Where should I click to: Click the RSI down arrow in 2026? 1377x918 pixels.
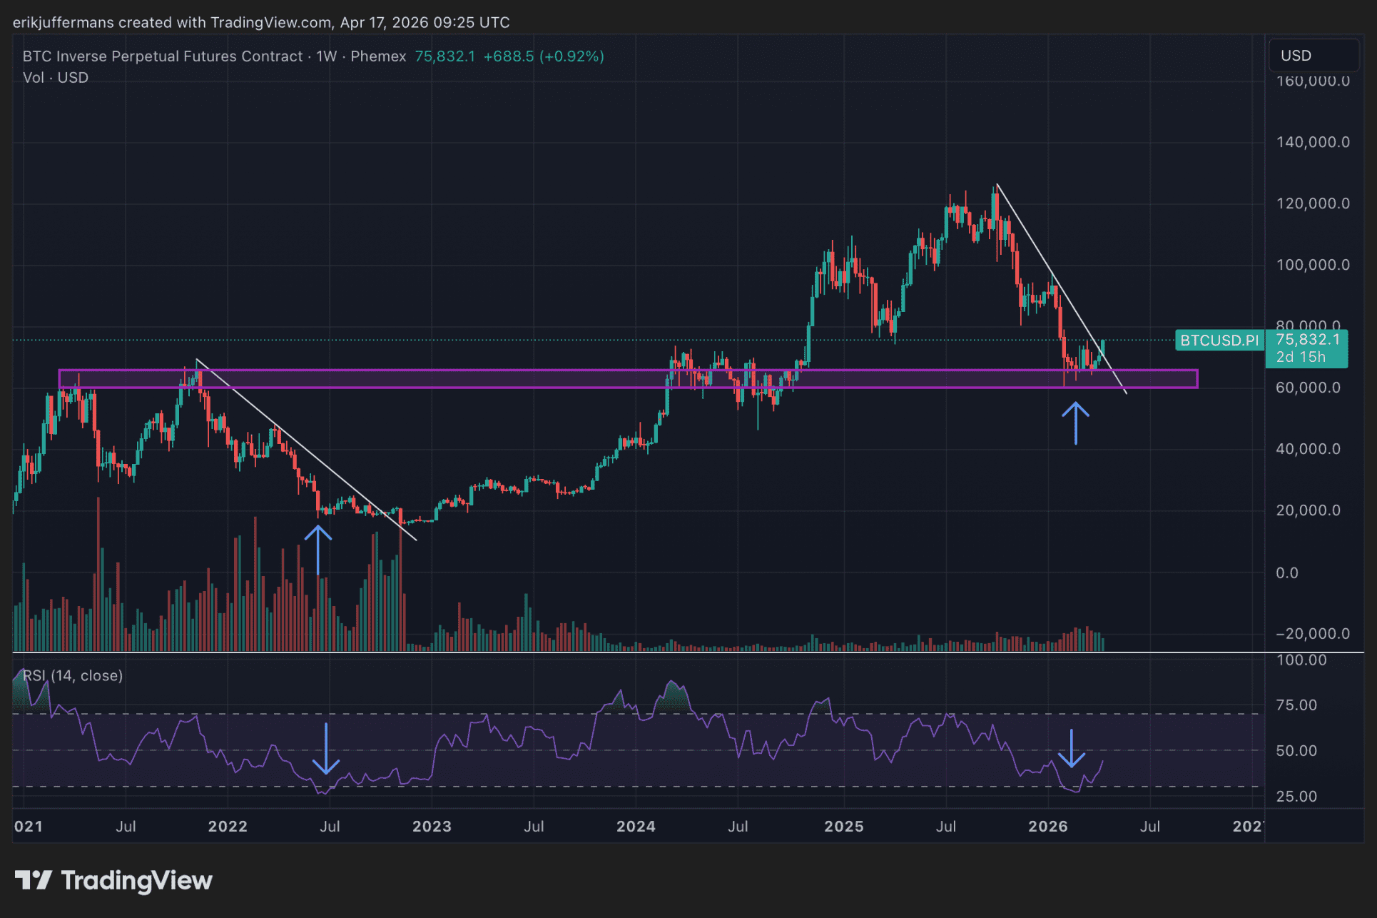(x=1071, y=748)
